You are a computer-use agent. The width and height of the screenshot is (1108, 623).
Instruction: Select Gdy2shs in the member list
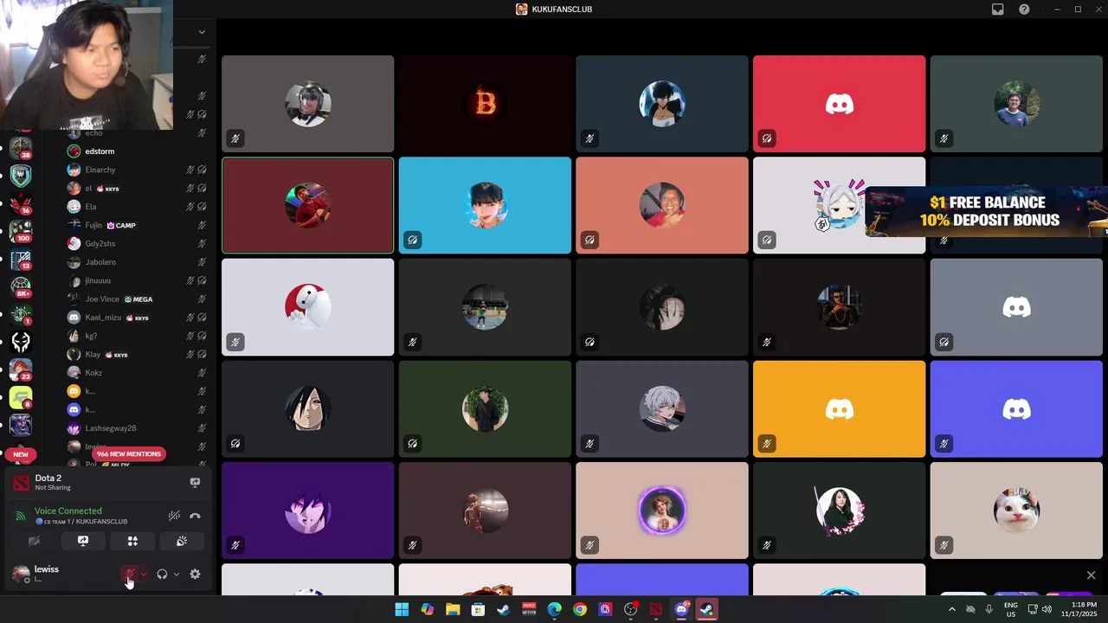point(100,244)
